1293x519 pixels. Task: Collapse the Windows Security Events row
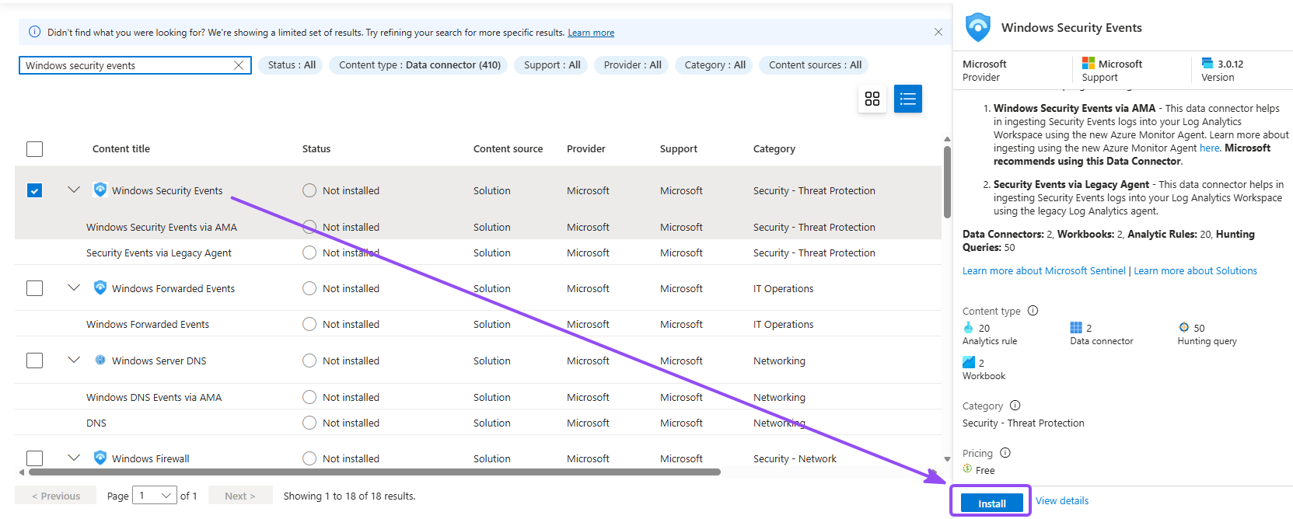(x=74, y=190)
